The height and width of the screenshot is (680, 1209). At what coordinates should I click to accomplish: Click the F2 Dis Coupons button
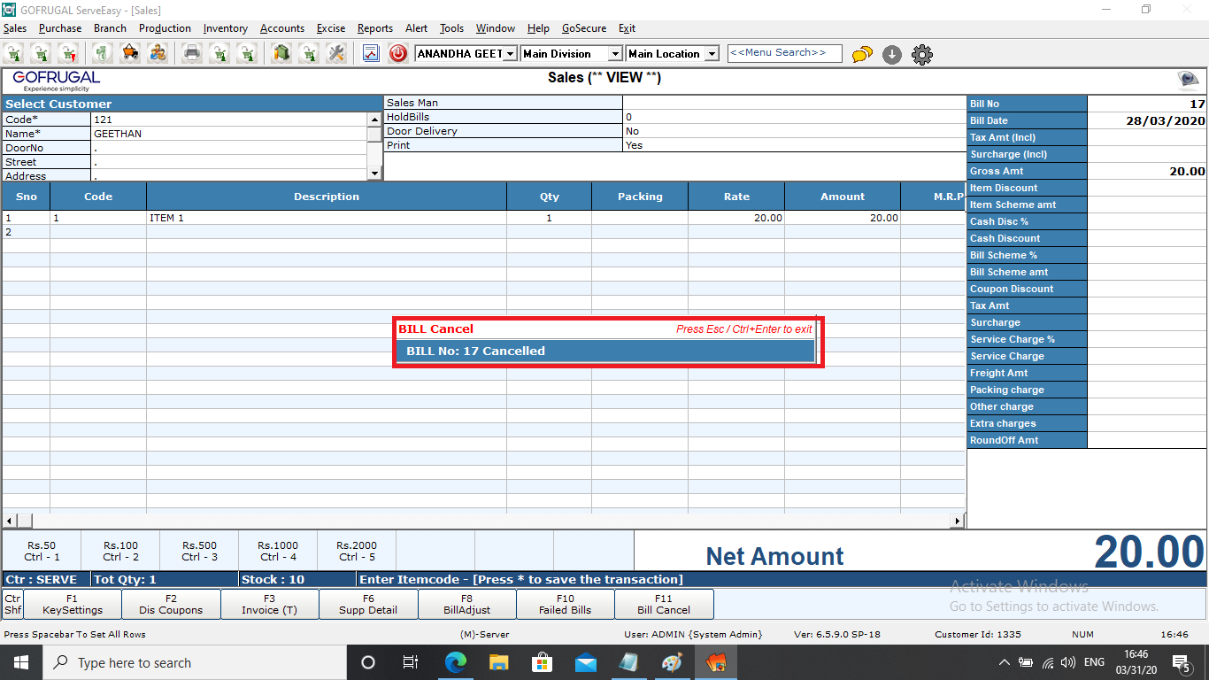tap(171, 604)
